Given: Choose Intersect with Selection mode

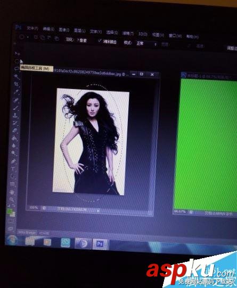Looking at the screenshot, I should click(57, 38).
